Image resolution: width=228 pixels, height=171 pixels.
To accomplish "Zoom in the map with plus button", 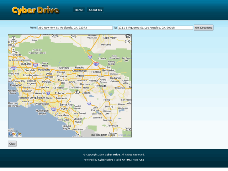I will click(13, 50).
